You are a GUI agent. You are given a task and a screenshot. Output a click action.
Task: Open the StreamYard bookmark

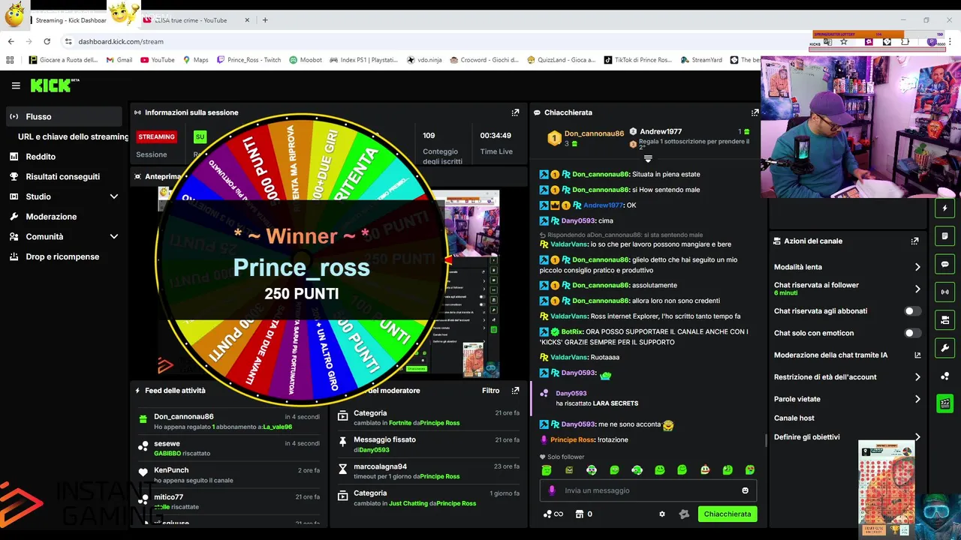[701, 60]
